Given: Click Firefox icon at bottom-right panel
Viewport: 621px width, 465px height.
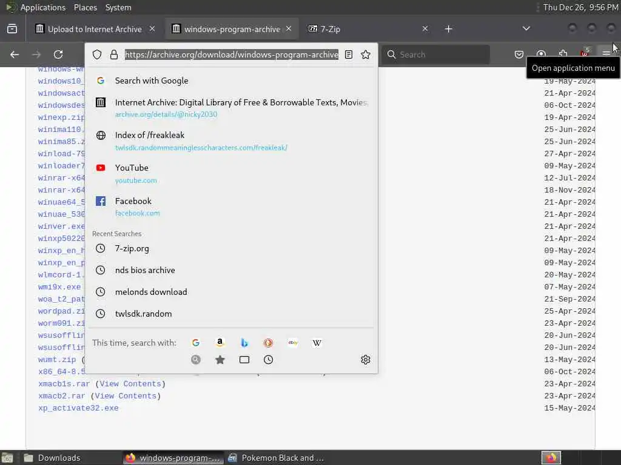Looking at the screenshot, I should 551,458.
